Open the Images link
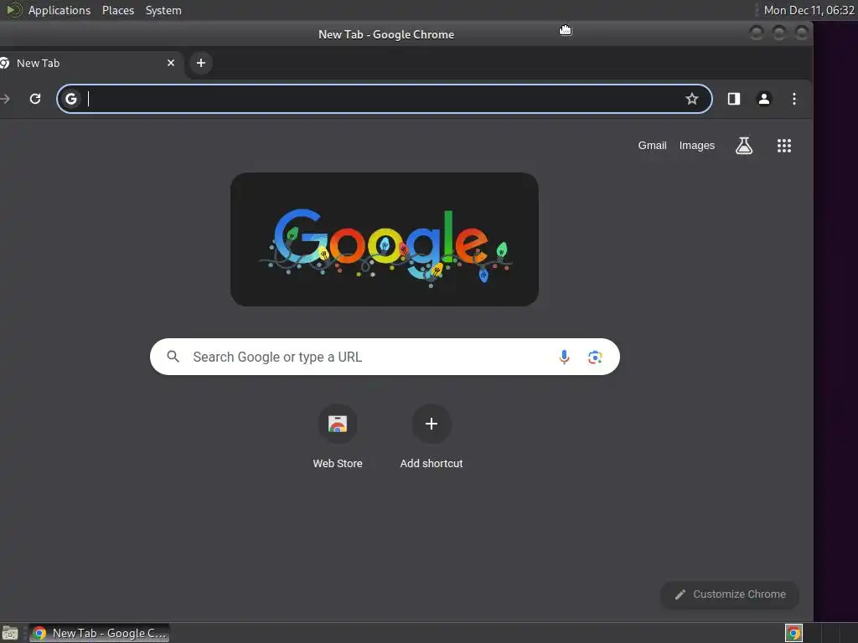858x643 pixels. [696, 146]
